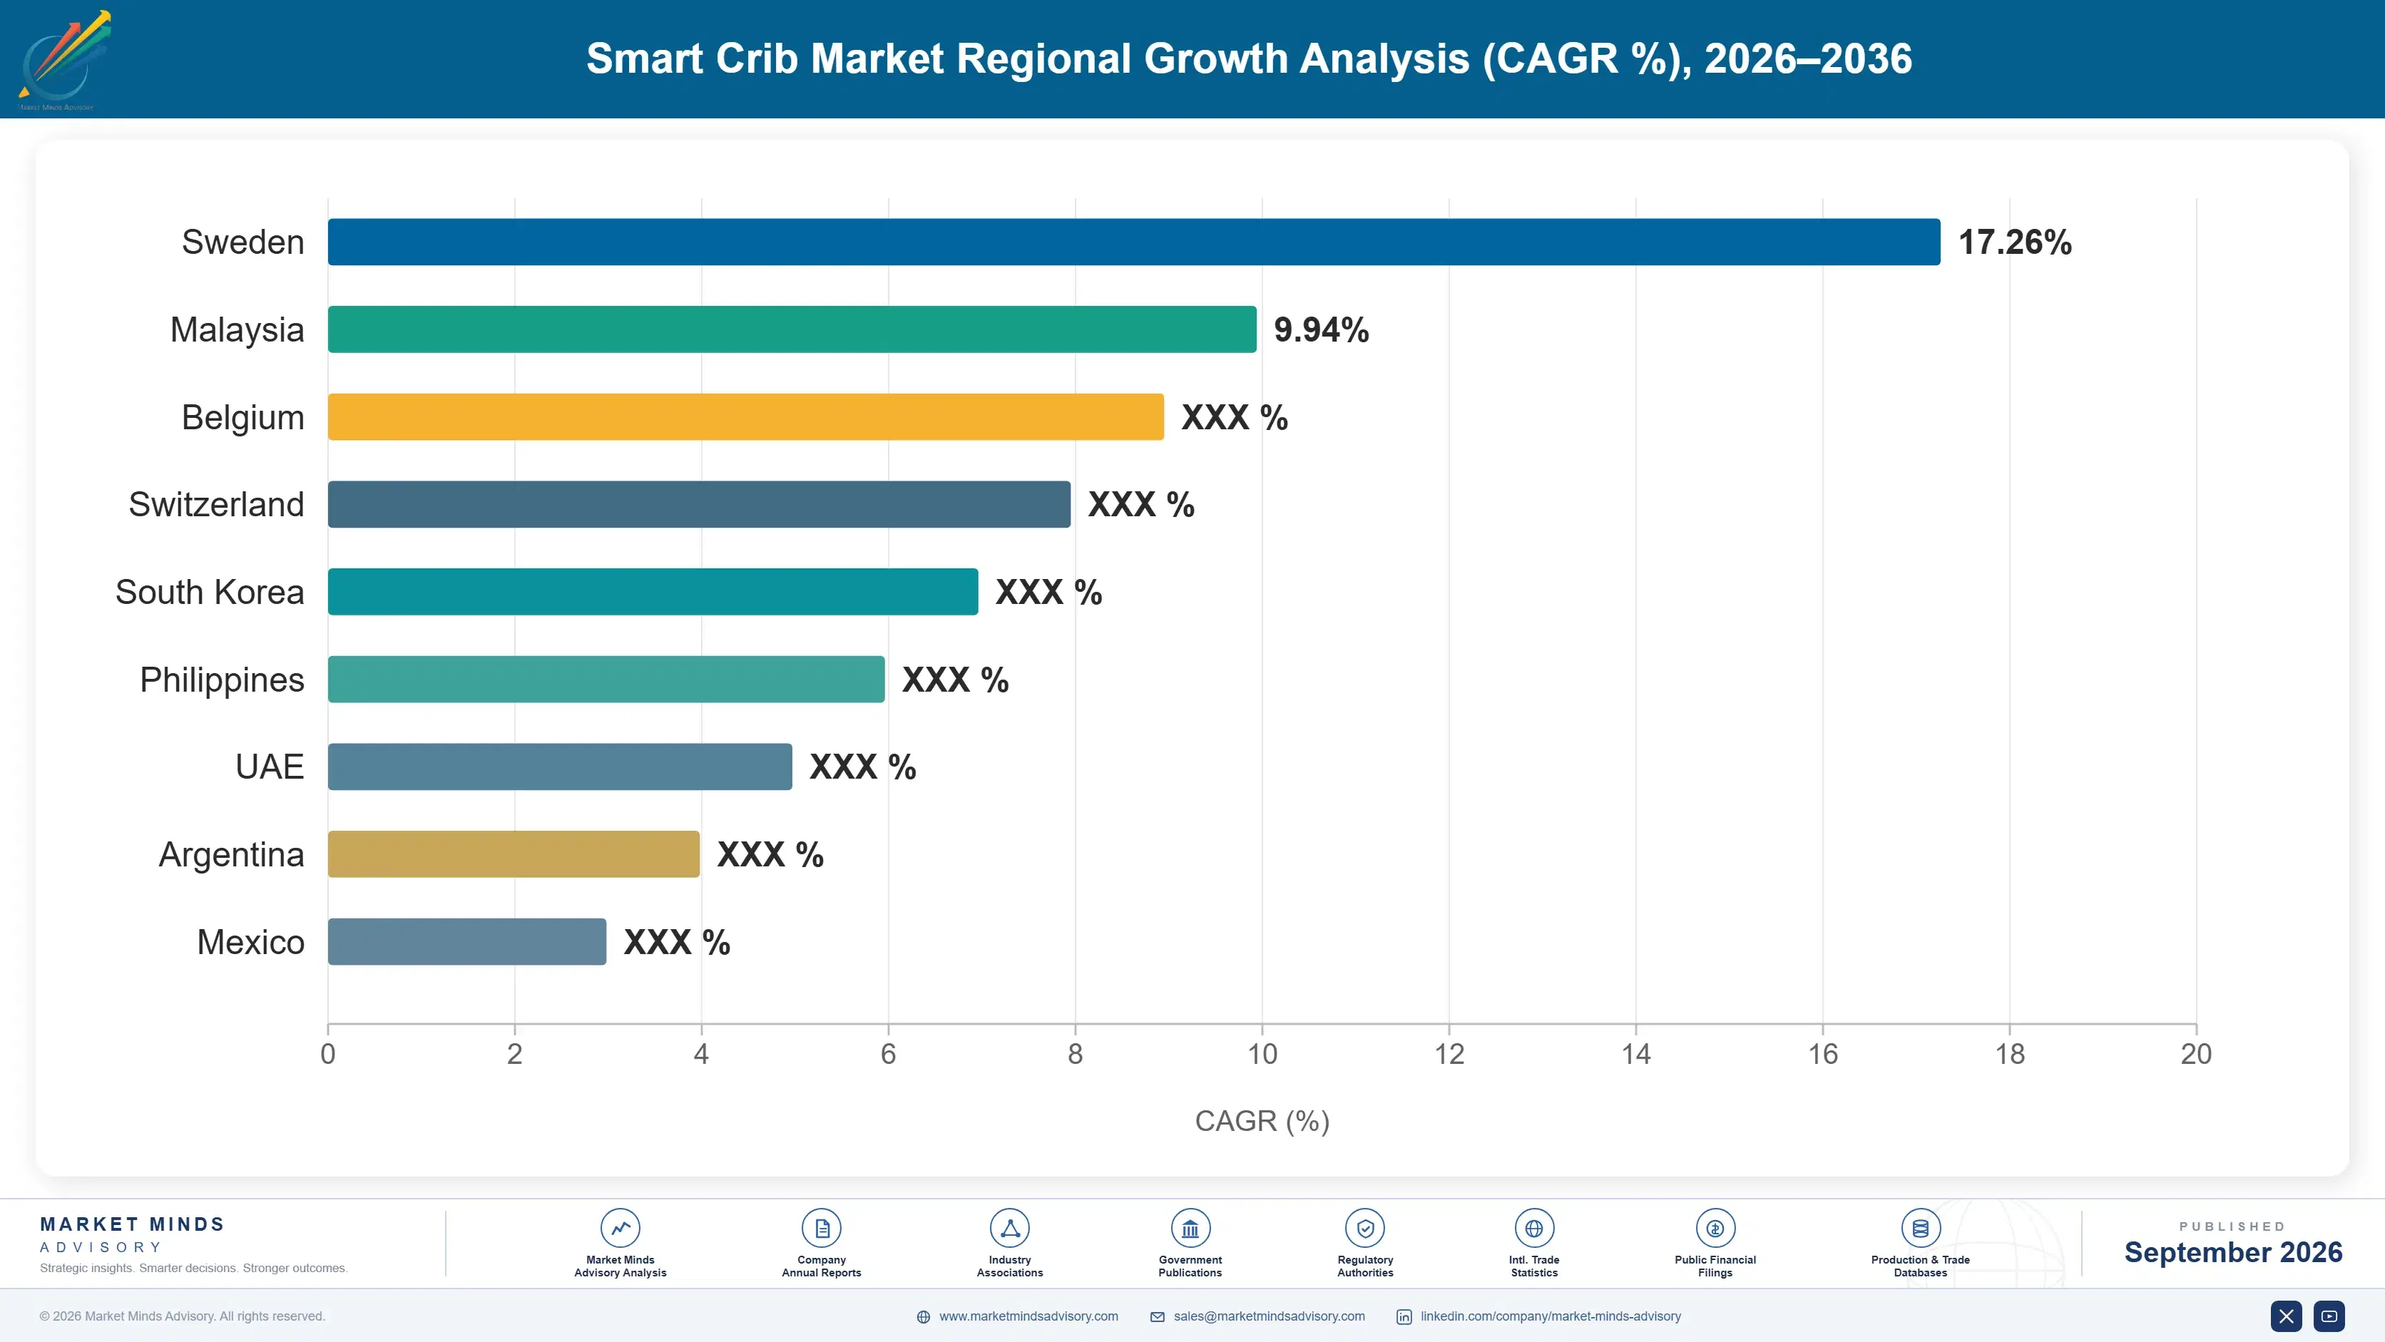
Task: Click the globe icon beside website URL
Action: 923,1317
